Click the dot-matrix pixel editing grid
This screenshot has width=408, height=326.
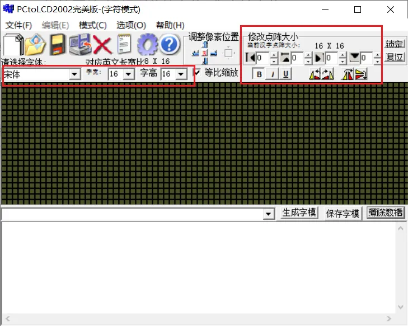pyautogui.click(x=204, y=144)
